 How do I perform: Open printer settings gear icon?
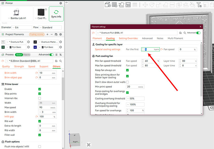pos(61,3)
